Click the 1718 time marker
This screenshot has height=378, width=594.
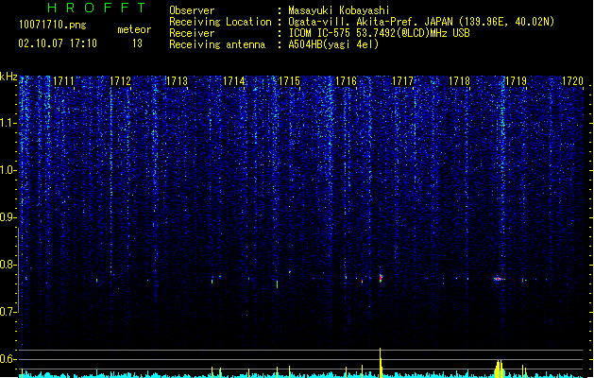(x=459, y=81)
